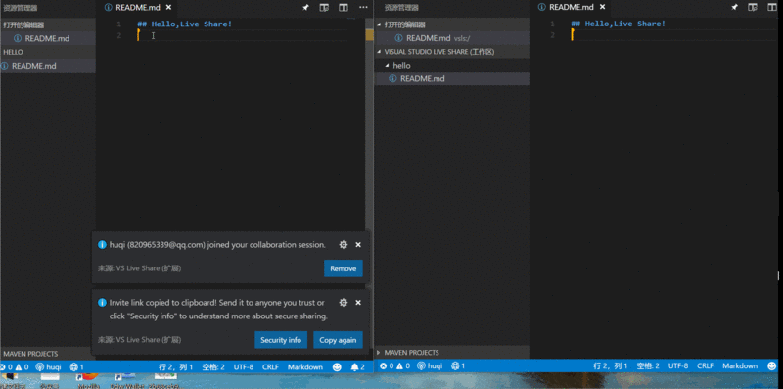Show errors and warnings in left status bar
Screen dimensions: 783x389
[x=15, y=367]
